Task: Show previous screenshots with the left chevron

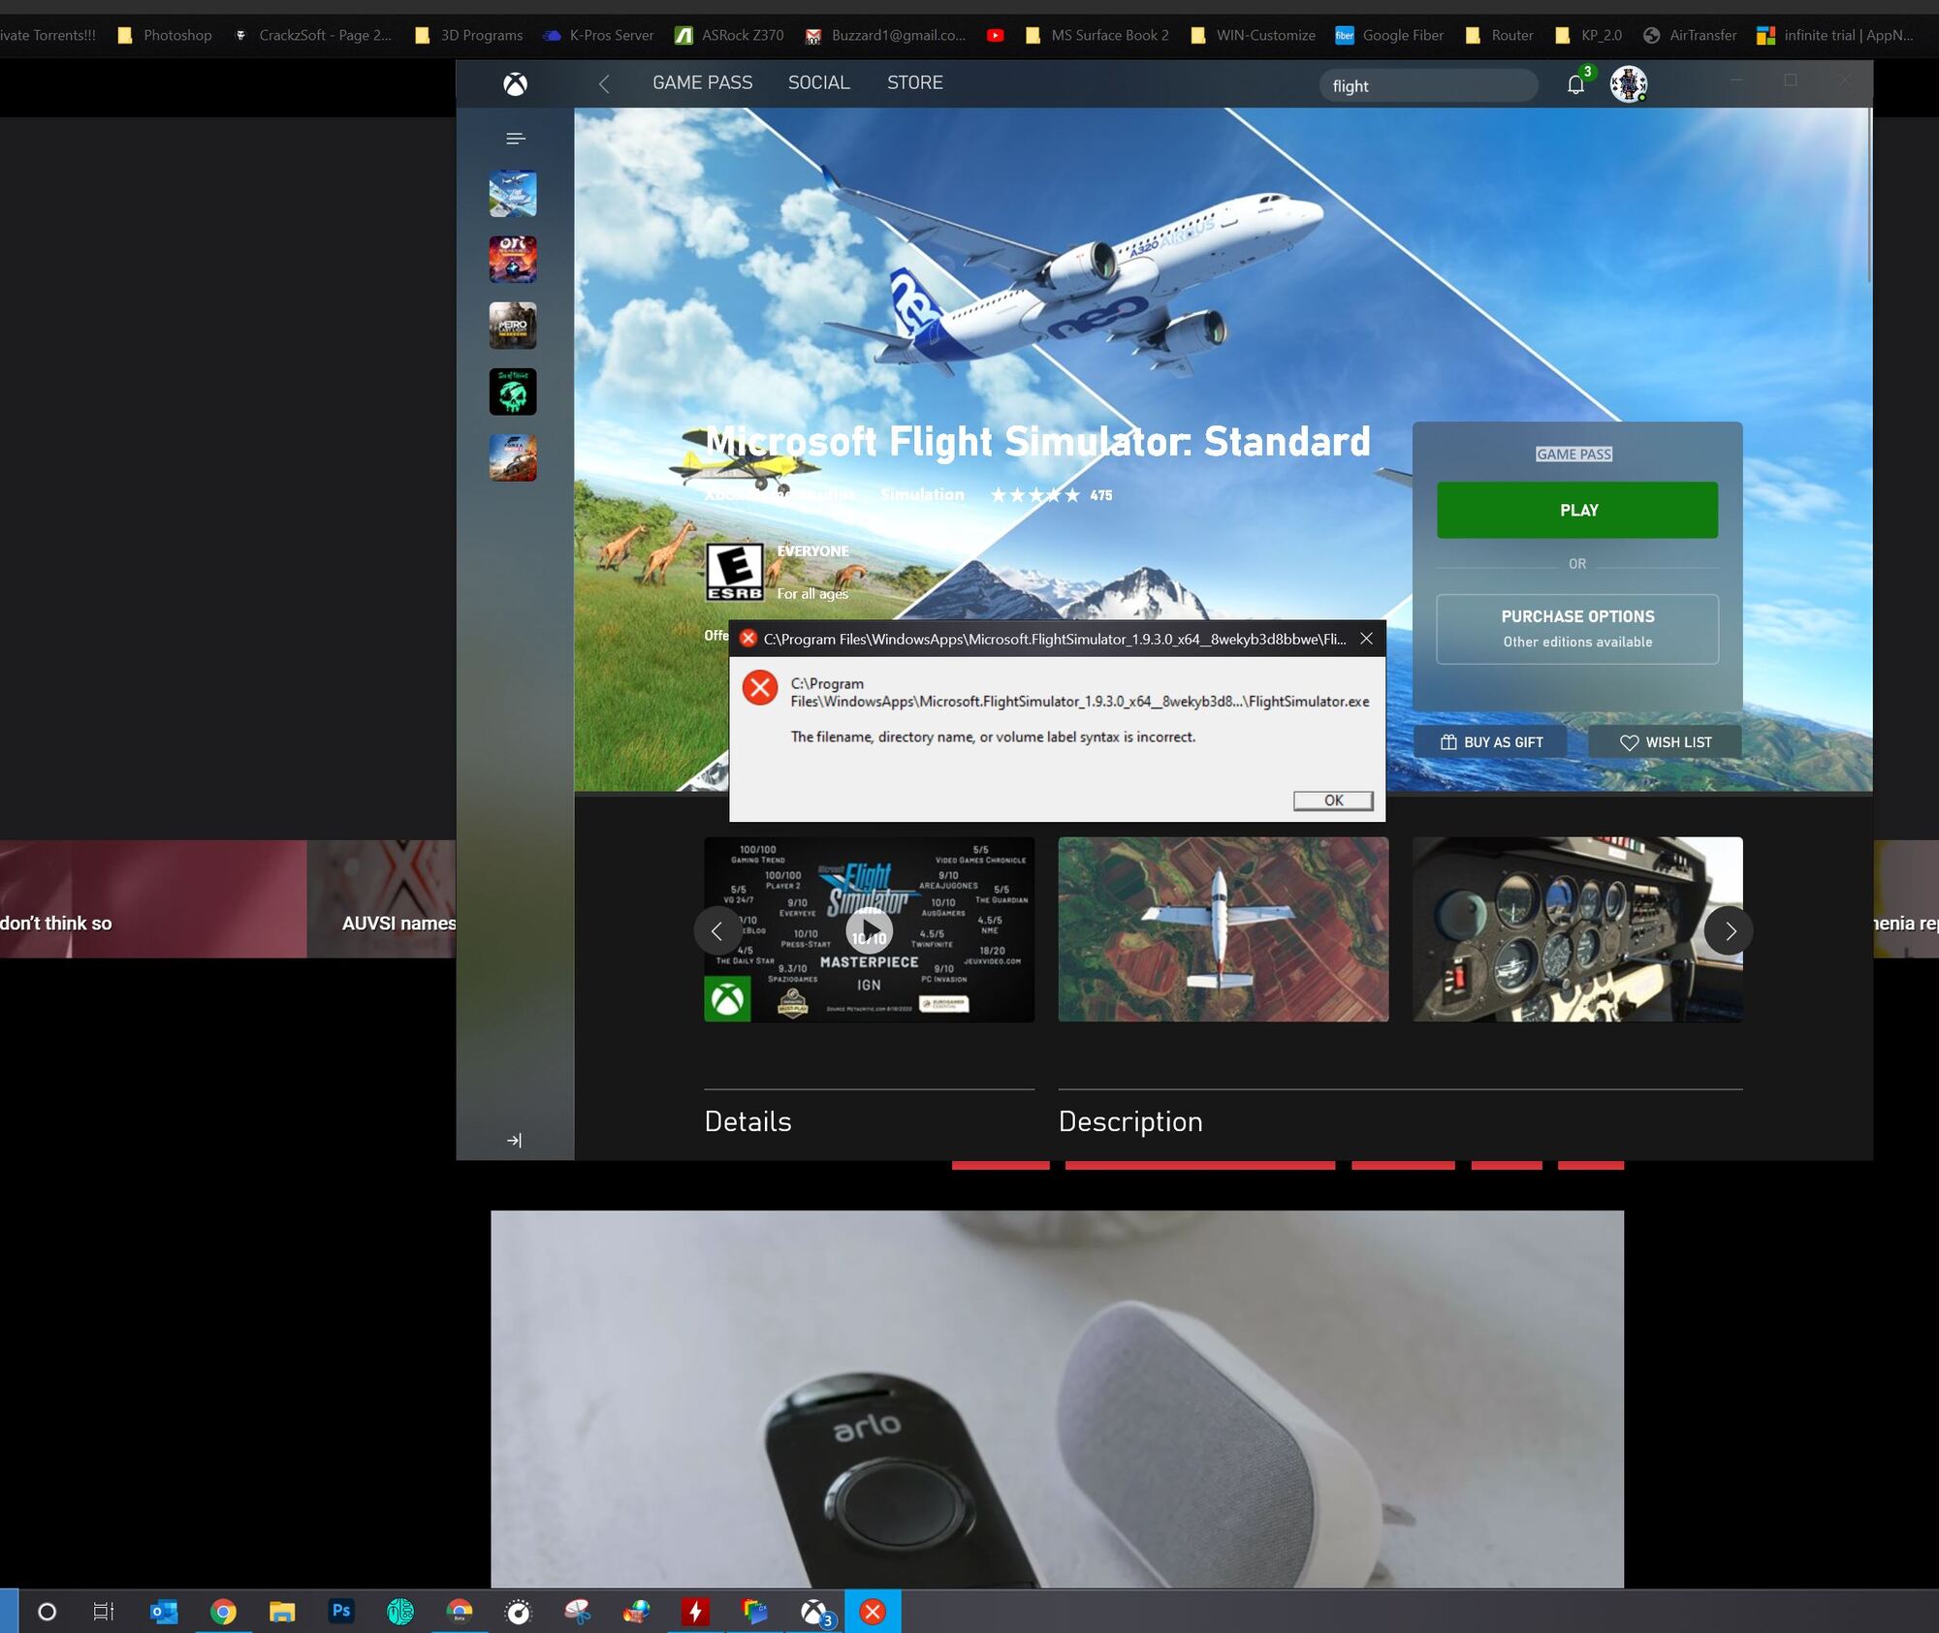Action: (x=716, y=931)
